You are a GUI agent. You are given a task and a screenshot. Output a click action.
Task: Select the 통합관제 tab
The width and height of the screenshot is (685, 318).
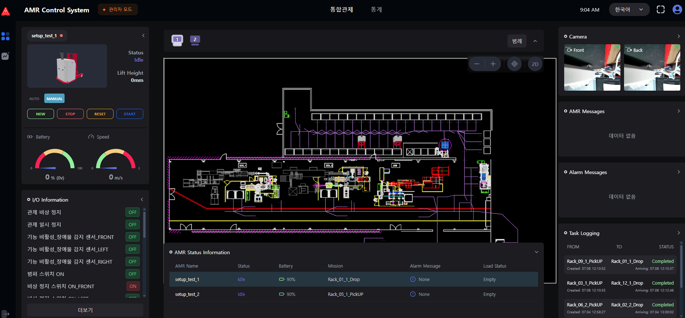(x=341, y=10)
